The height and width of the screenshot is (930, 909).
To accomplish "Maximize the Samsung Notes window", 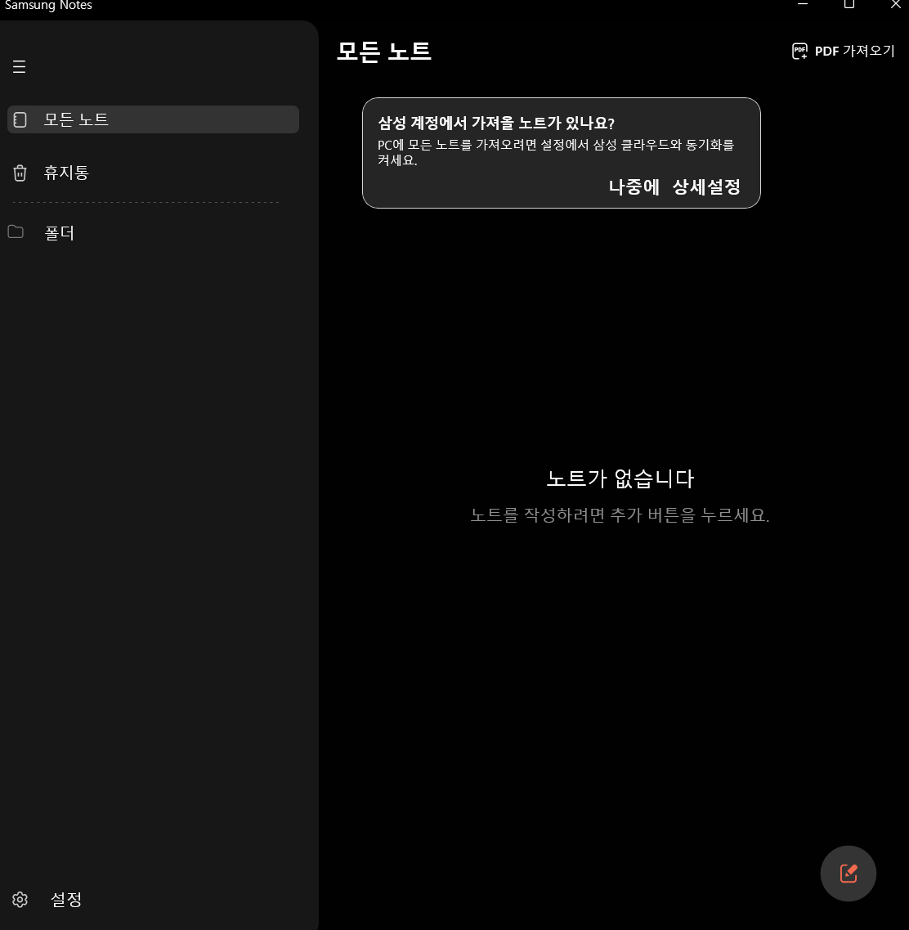I will coord(849,5).
